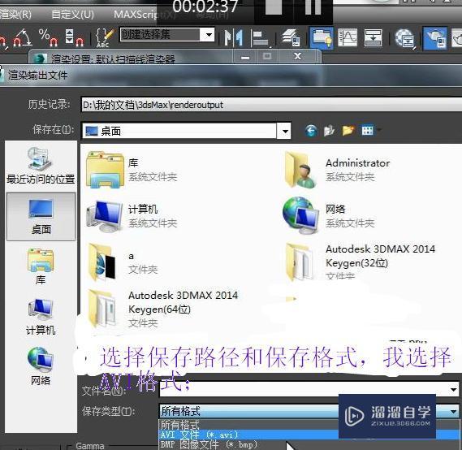Open the 历史记录 history path dropdown

[x=271, y=105]
